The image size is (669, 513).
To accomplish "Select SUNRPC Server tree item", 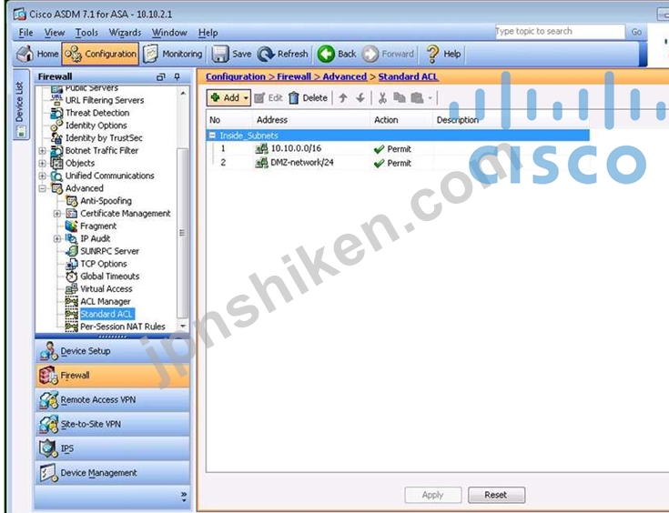I will (109, 251).
